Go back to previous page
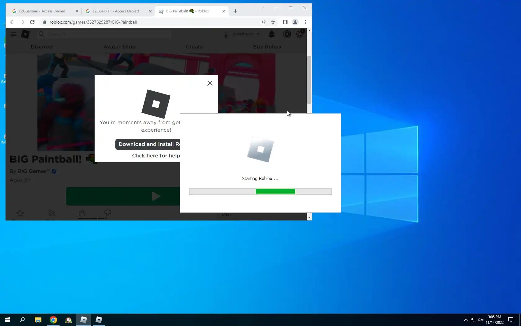Image resolution: width=521 pixels, height=326 pixels. (x=12, y=22)
